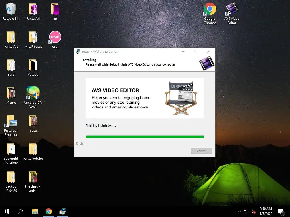The width and height of the screenshot is (290, 217).
Task: Click the 'AVS VIDEO EDITOR' banner heading
Action: pos(116,90)
